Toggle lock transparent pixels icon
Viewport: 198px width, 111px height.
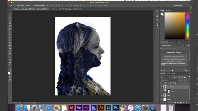166,83
